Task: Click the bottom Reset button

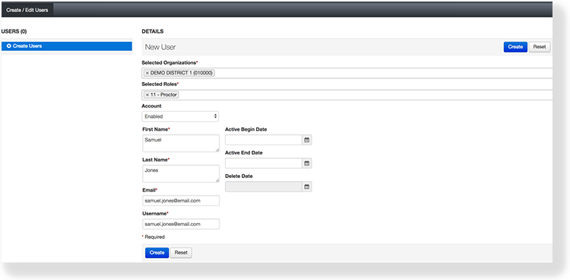Action: click(181, 253)
